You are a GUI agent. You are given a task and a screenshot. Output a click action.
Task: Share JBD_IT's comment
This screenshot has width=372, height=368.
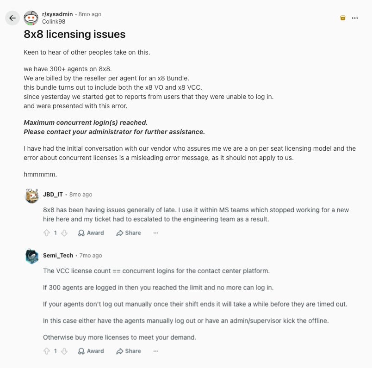click(129, 233)
